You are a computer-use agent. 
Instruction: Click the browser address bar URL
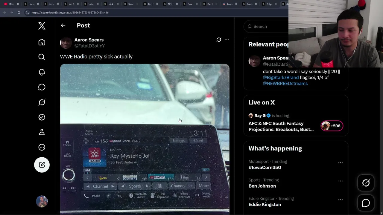click(x=70, y=13)
